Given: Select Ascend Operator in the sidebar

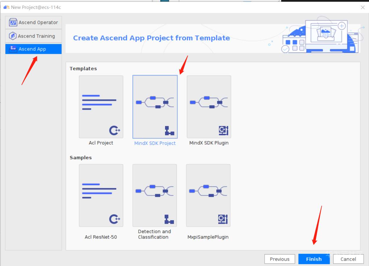Looking at the screenshot, I should tap(33, 22).
